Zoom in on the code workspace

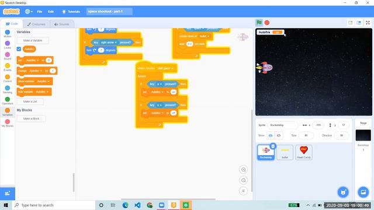click(x=243, y=170)
